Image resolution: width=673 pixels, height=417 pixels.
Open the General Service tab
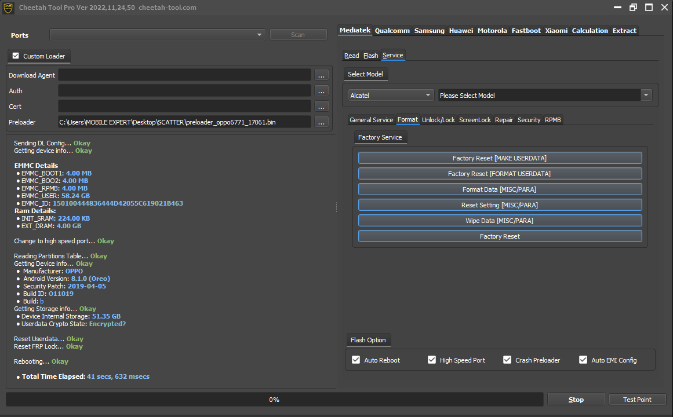click(x=371, y=120)
